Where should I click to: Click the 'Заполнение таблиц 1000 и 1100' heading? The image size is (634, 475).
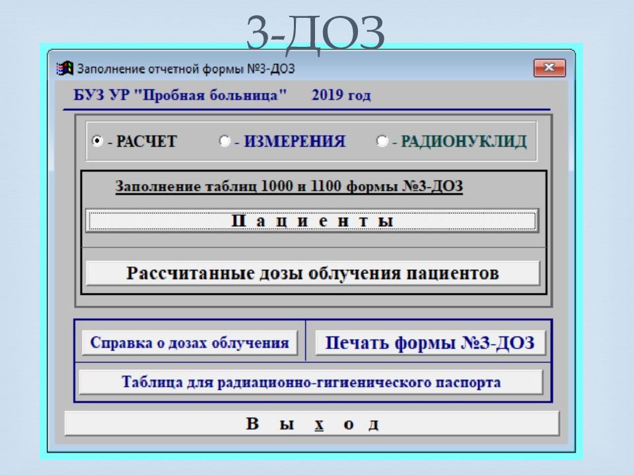tap(289, 187)
